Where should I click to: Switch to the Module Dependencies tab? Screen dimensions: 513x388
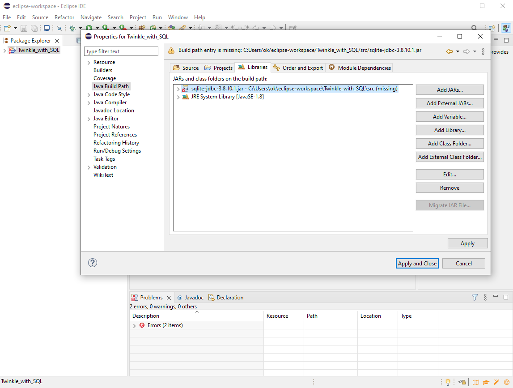point(360,68)
